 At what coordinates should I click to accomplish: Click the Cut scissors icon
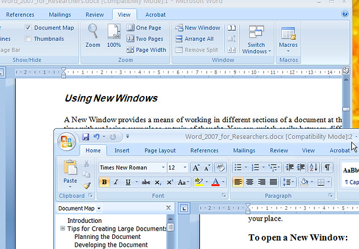[x=86, y=164]
